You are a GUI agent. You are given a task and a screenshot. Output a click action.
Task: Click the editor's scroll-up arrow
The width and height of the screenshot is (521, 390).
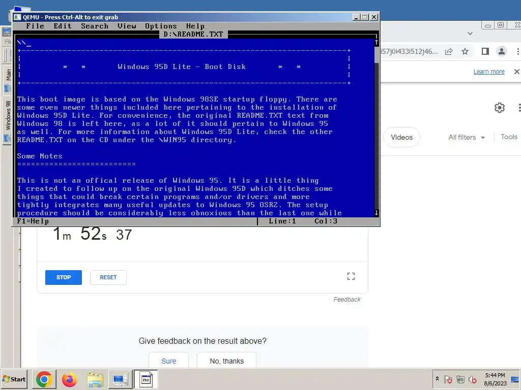tap(377, 43)
